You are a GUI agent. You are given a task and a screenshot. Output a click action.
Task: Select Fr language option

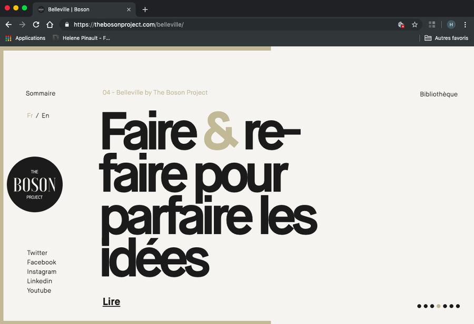[30, 116]
